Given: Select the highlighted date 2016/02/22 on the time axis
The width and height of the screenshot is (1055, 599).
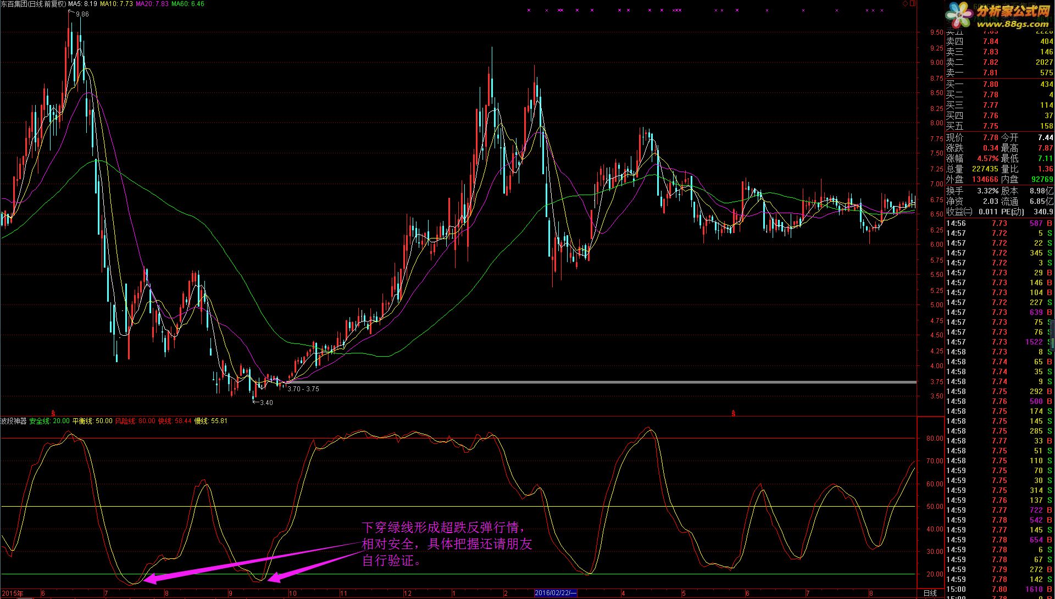Looking at the screenshot, I should pyautogui.click(x=556, y=594).
